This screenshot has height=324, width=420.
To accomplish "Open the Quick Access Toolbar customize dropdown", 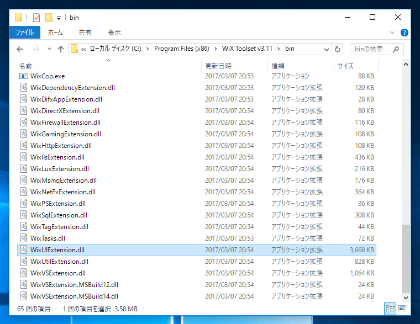I will pos(59,18).
